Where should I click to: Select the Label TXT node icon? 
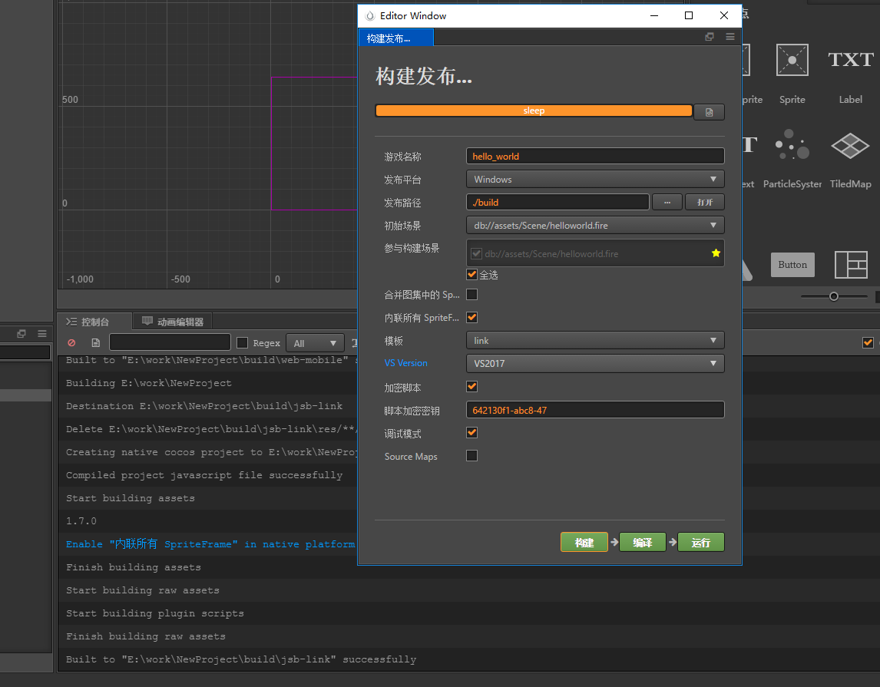850,60
